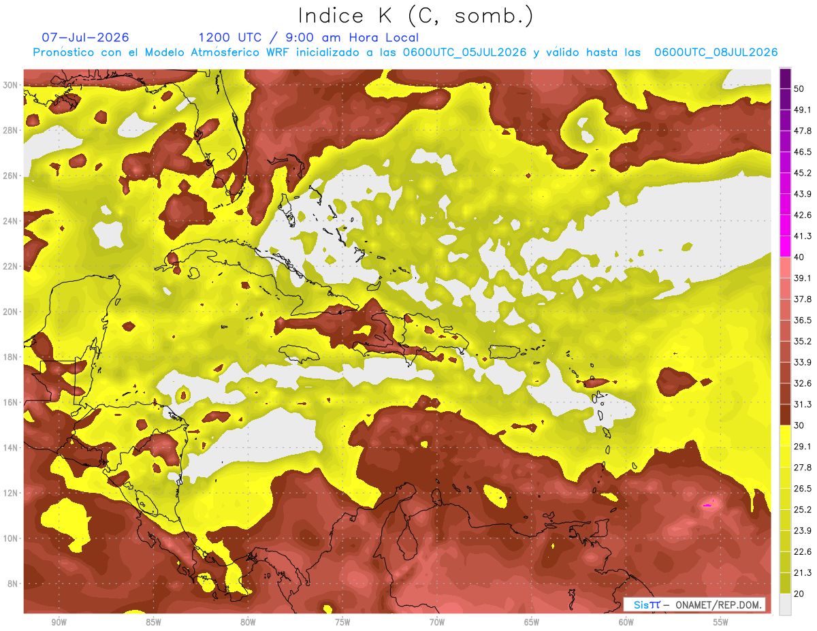This screenshot has width=817, height=631.
Task: Click the 24N latitude label
Action: tap(11, 221)
